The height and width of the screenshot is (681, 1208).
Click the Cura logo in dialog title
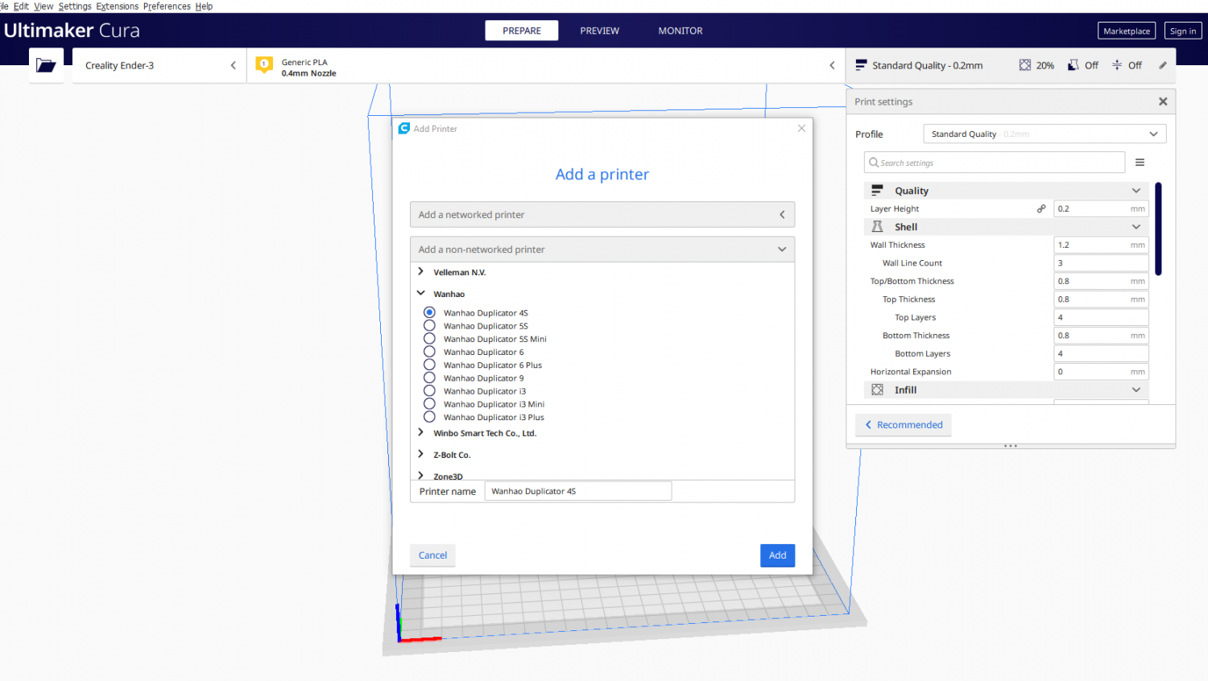[404, 128]
